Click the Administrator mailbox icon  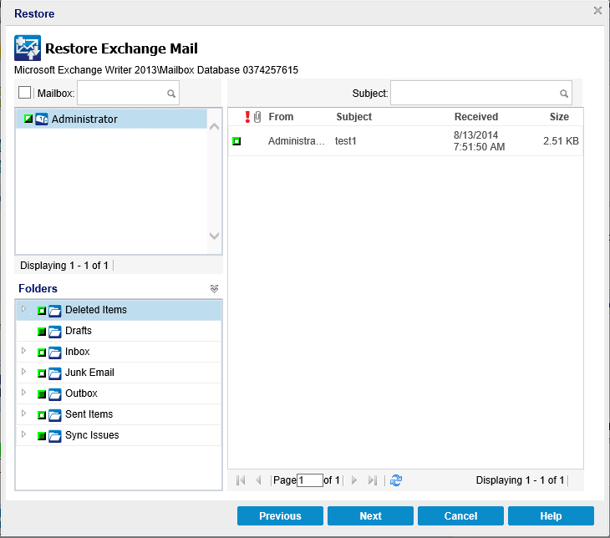pyautogui.click(x=42, y=119)
